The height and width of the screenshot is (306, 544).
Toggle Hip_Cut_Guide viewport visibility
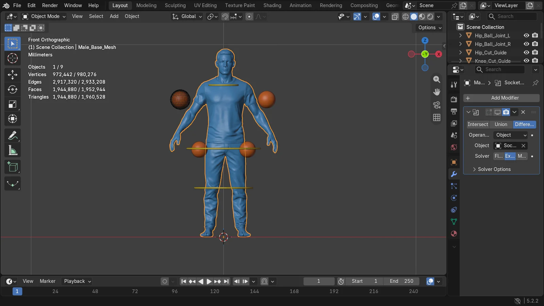(526, 52)
